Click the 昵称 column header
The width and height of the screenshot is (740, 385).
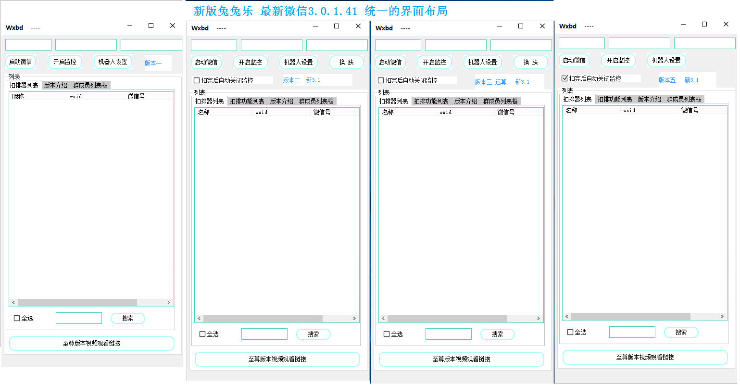pos(38,96)
